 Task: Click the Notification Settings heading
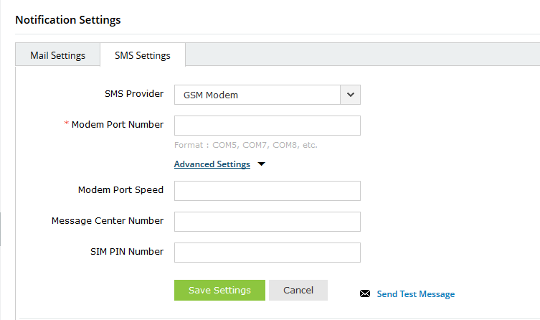pyautogui.click(x=68, y=19)
